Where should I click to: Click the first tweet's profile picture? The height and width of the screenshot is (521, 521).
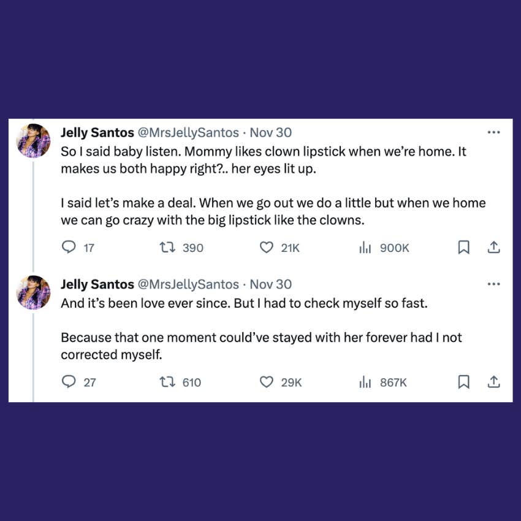point(33,140)
